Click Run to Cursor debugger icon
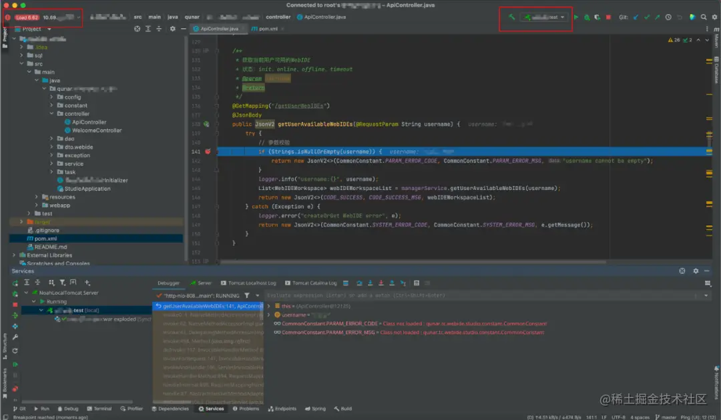Image resolution: width=721 pixels, height=420 pixels. point(403,283)
